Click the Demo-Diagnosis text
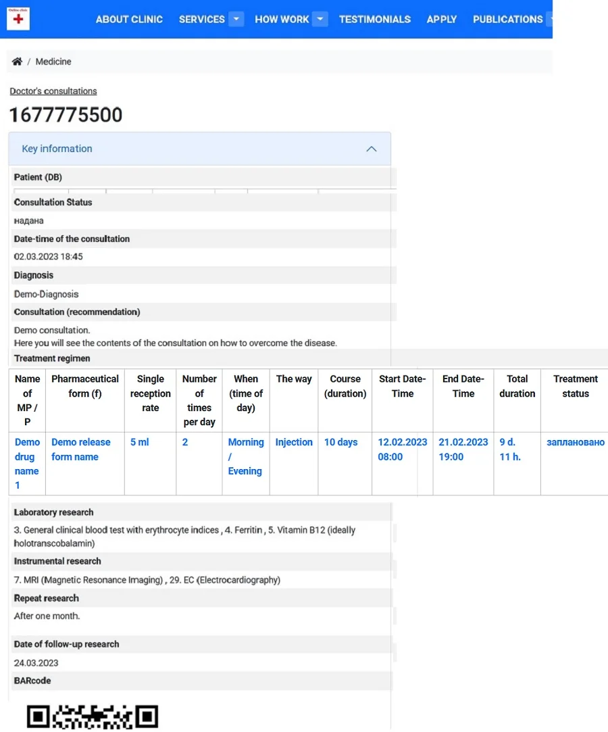 [46, 294]
